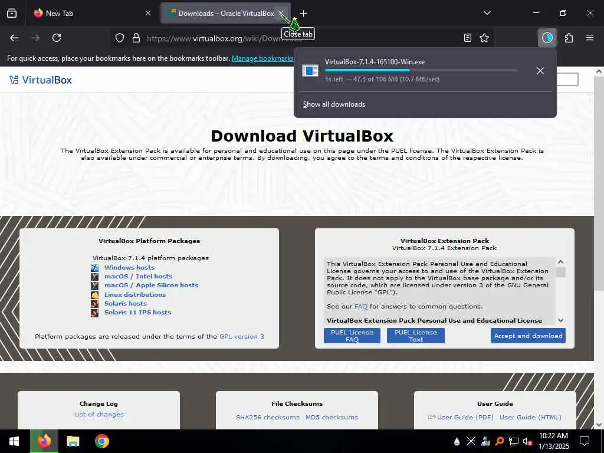The image size is (604, 453).
Task: Open the List of changes link
Action: pyautogui.click(x=99, y=415)
